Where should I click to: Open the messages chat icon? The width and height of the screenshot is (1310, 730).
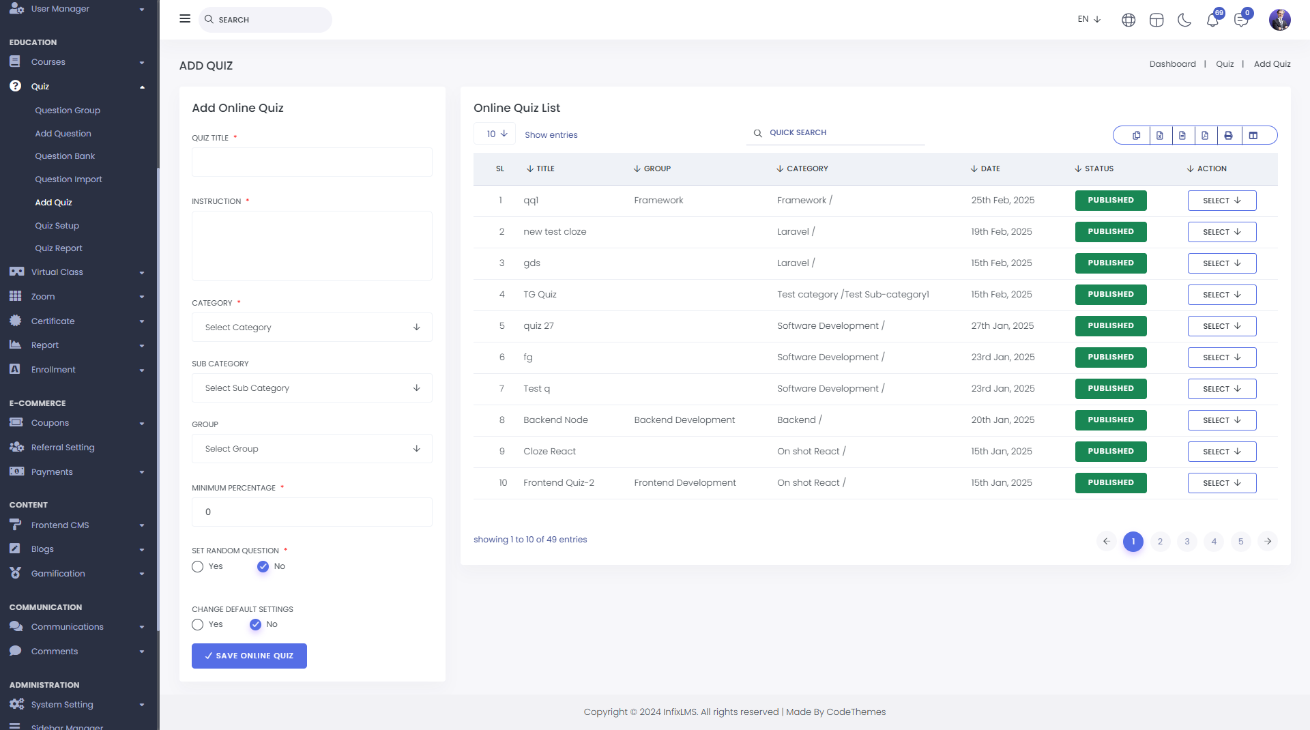click(1241, 20)
